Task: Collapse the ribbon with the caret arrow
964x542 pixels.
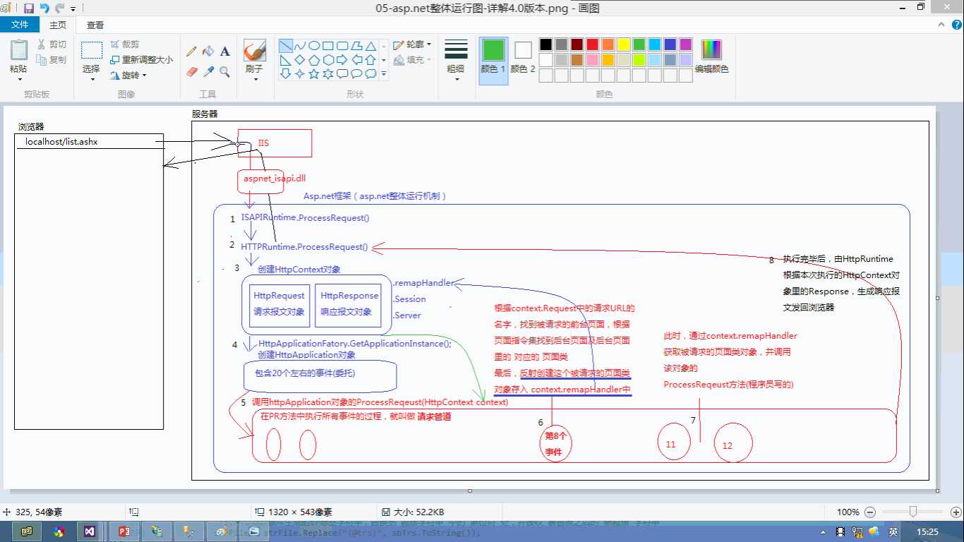Action: pyautogui.click(x=940, y=25)
